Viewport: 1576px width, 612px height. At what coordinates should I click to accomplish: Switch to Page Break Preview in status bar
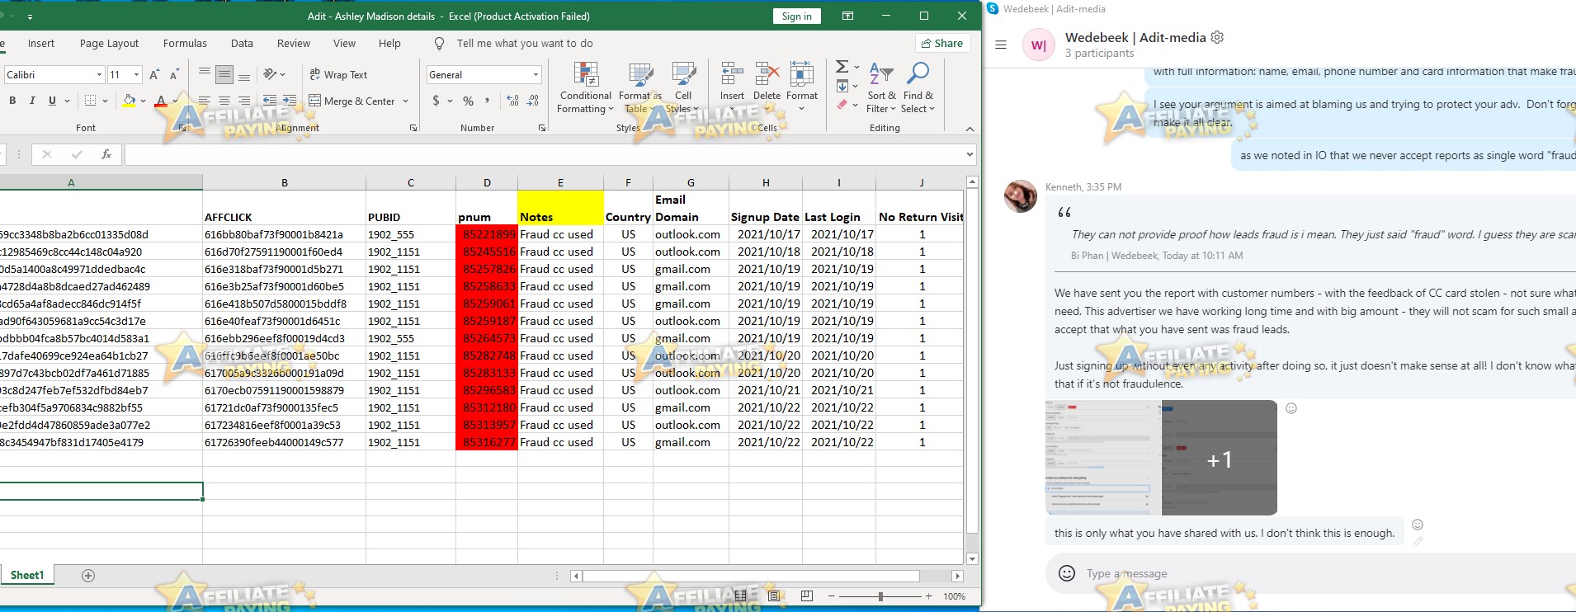tap(806, 596)
